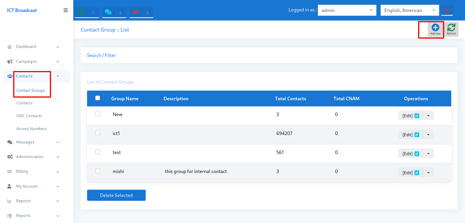Click the edit pencil icon for test
Image resolution: width=465 pixels, height=223 pixels.
(x=417, y=154)
